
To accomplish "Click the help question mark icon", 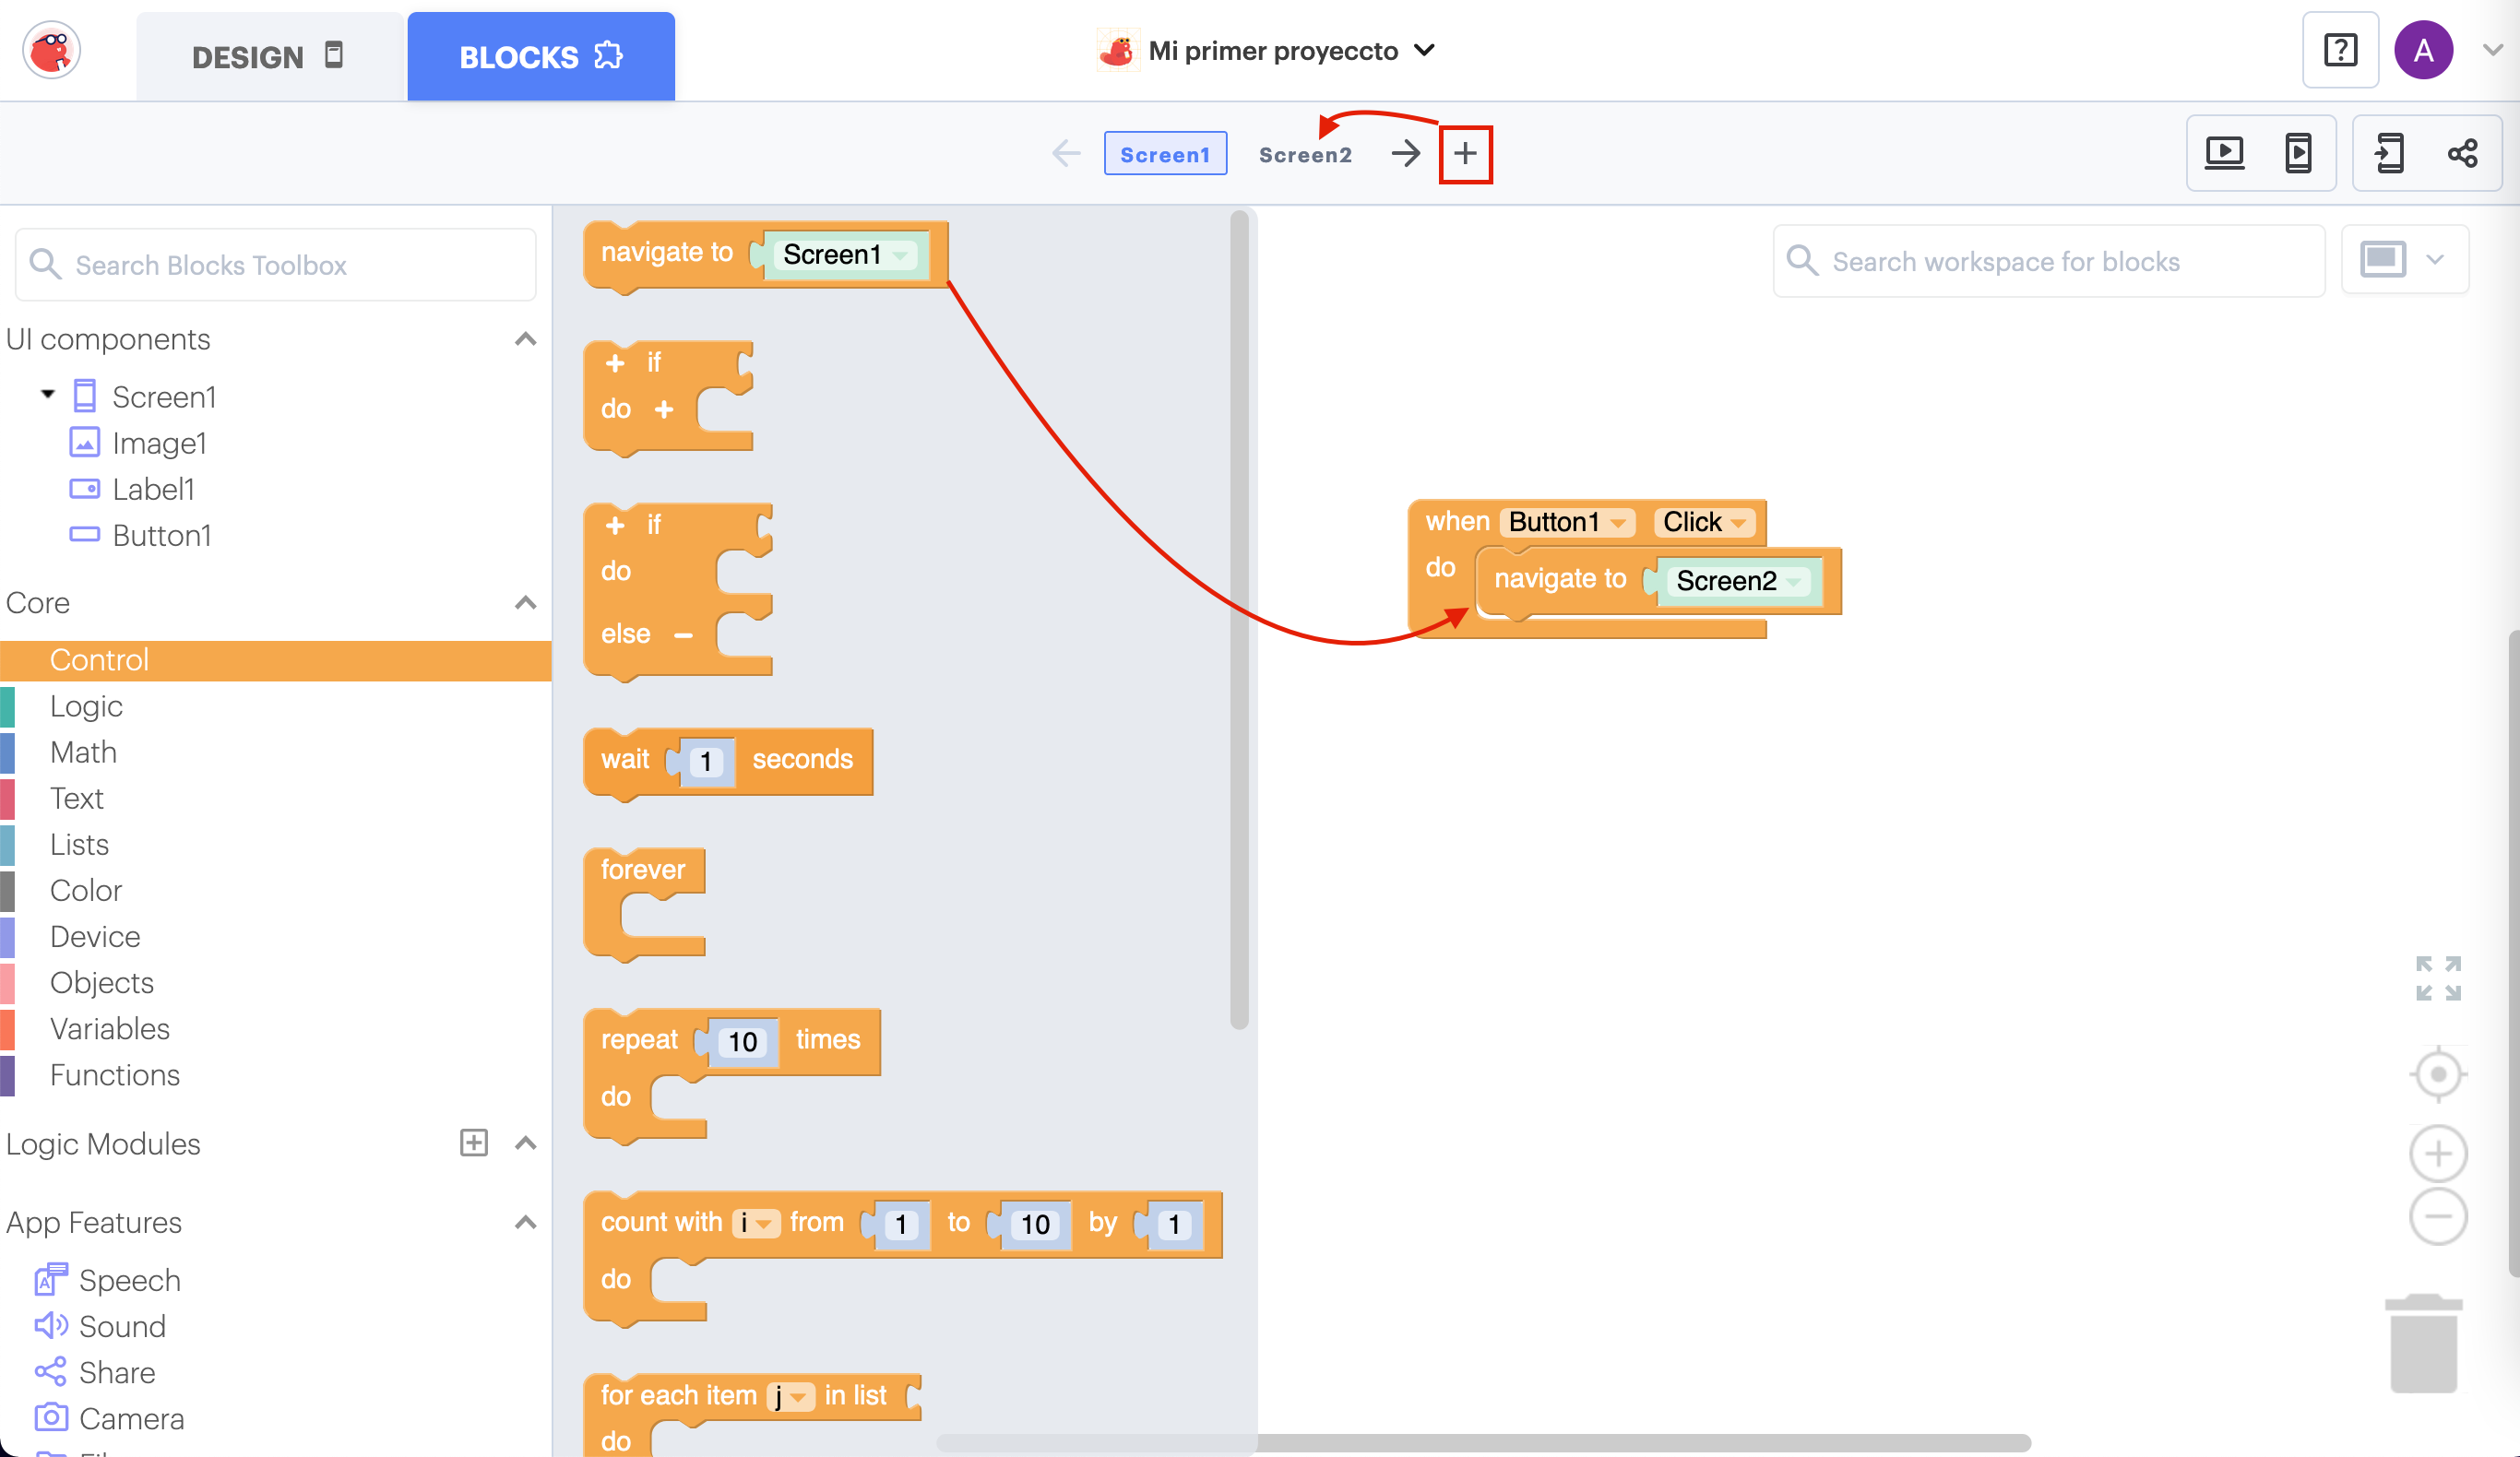I will (x=2340, y=50).
